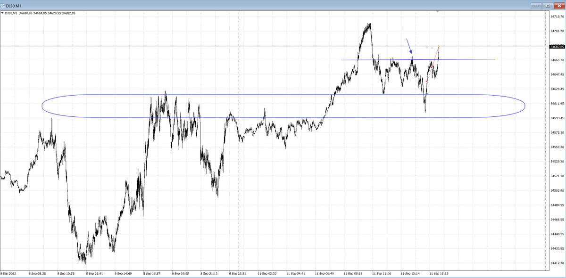Click time label 11 Sep 15:22
Screen dimensions: 566x278
(x=439, y=273)
